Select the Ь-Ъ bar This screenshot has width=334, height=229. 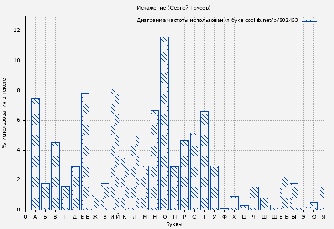[284, 193]
